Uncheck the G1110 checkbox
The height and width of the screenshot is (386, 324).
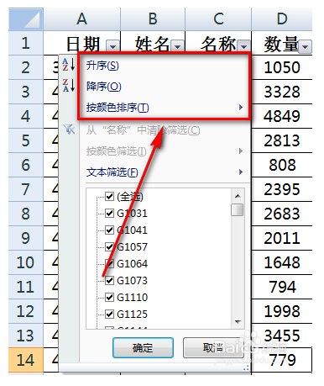[x=109, y=297]
